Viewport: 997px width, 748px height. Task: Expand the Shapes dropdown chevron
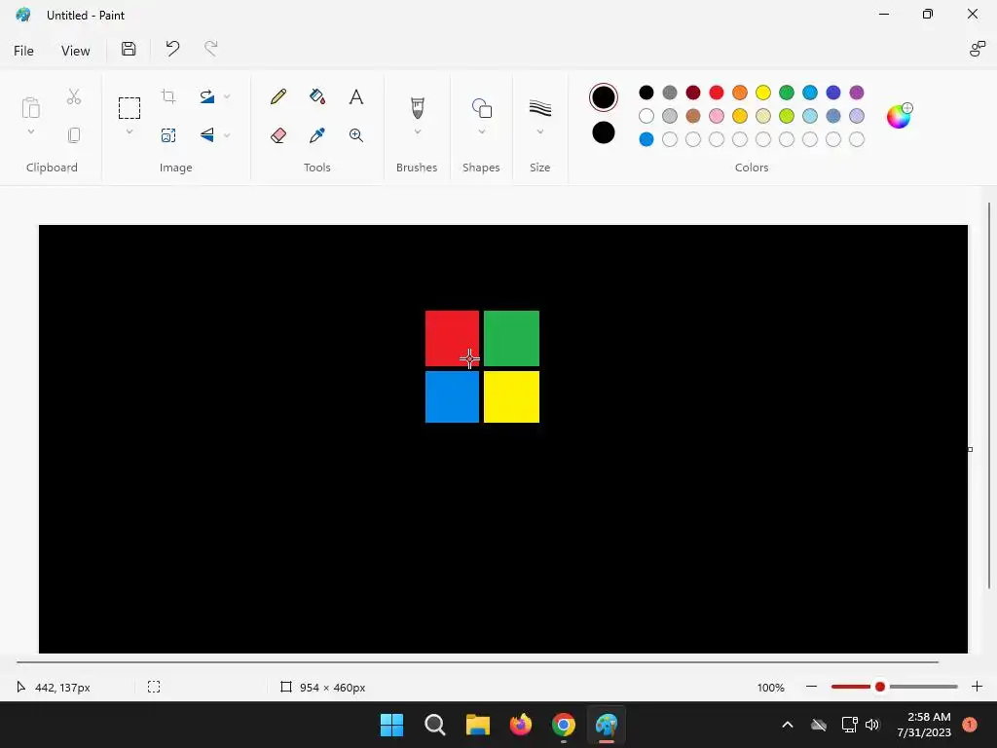tap(481, 131)
